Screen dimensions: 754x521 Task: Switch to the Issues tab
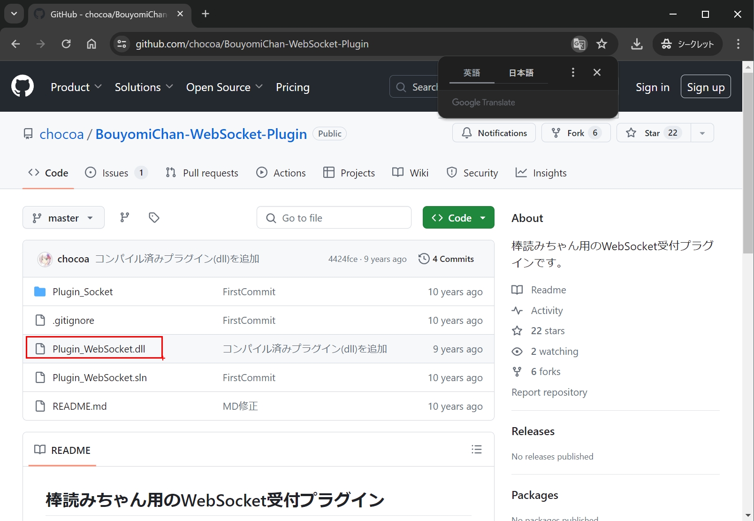tap(116, 173)
